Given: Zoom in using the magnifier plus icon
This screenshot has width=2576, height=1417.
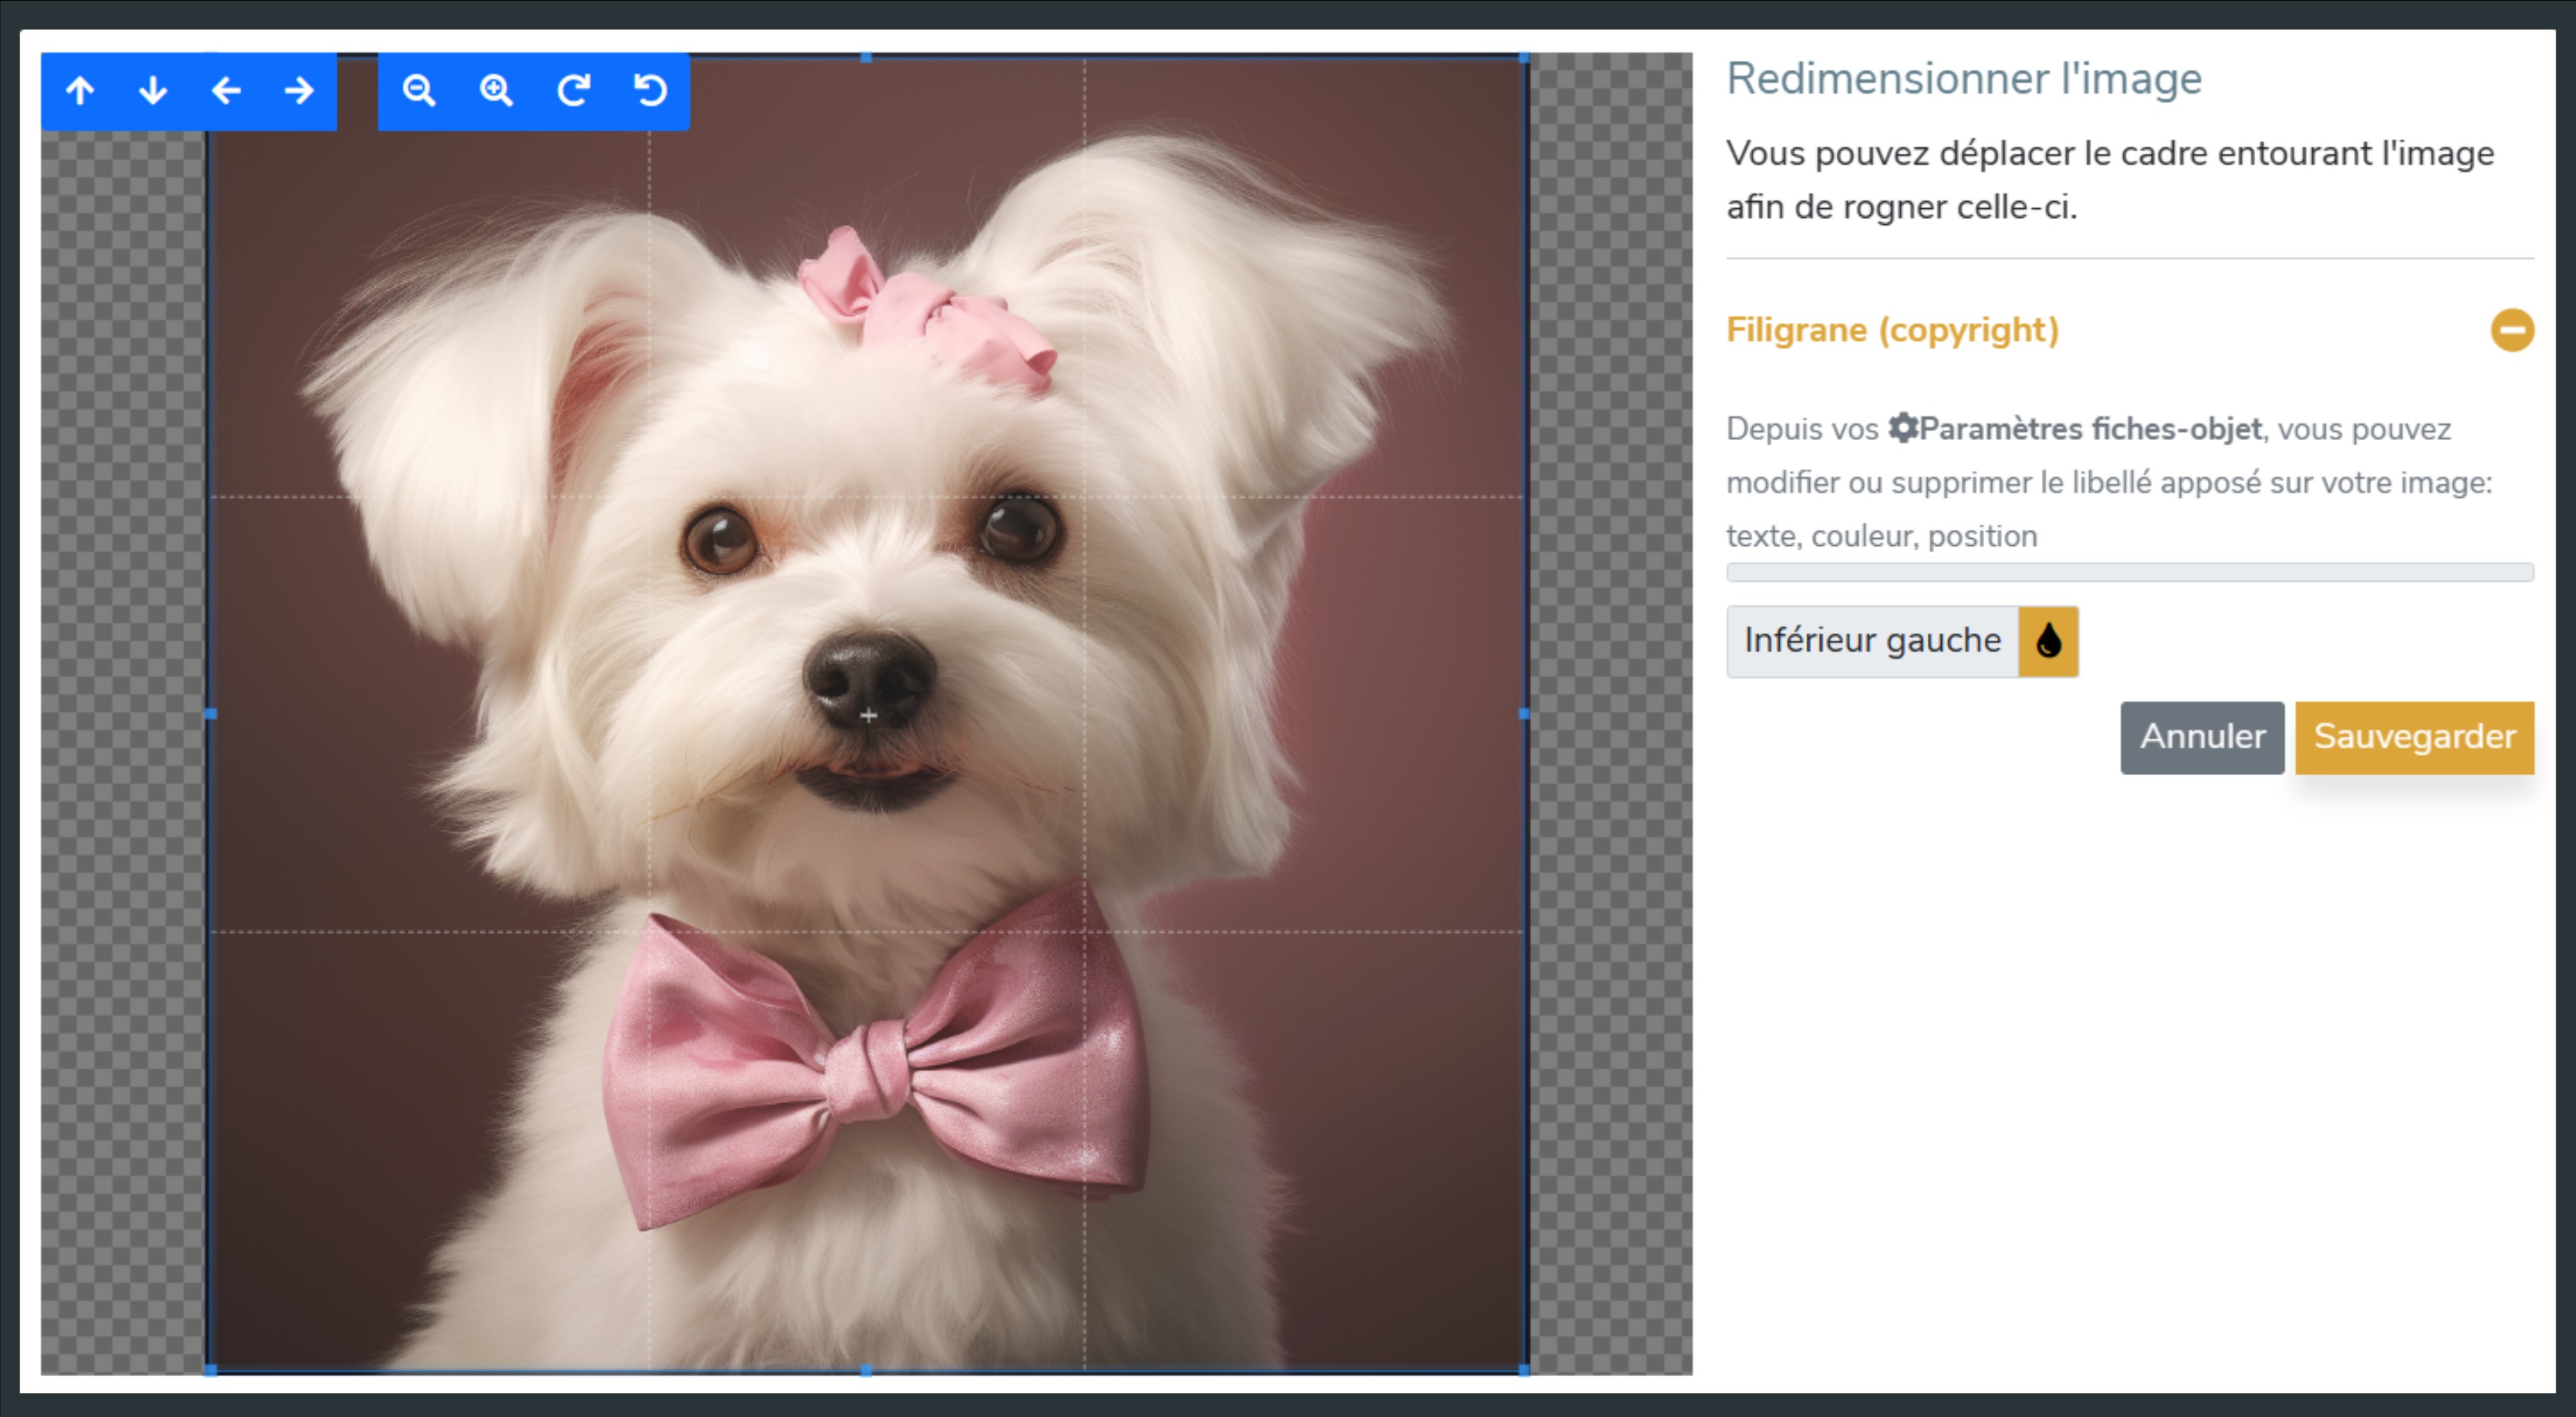Looking at the screenshot, I should pyautogui.click(x=496, y=91).
